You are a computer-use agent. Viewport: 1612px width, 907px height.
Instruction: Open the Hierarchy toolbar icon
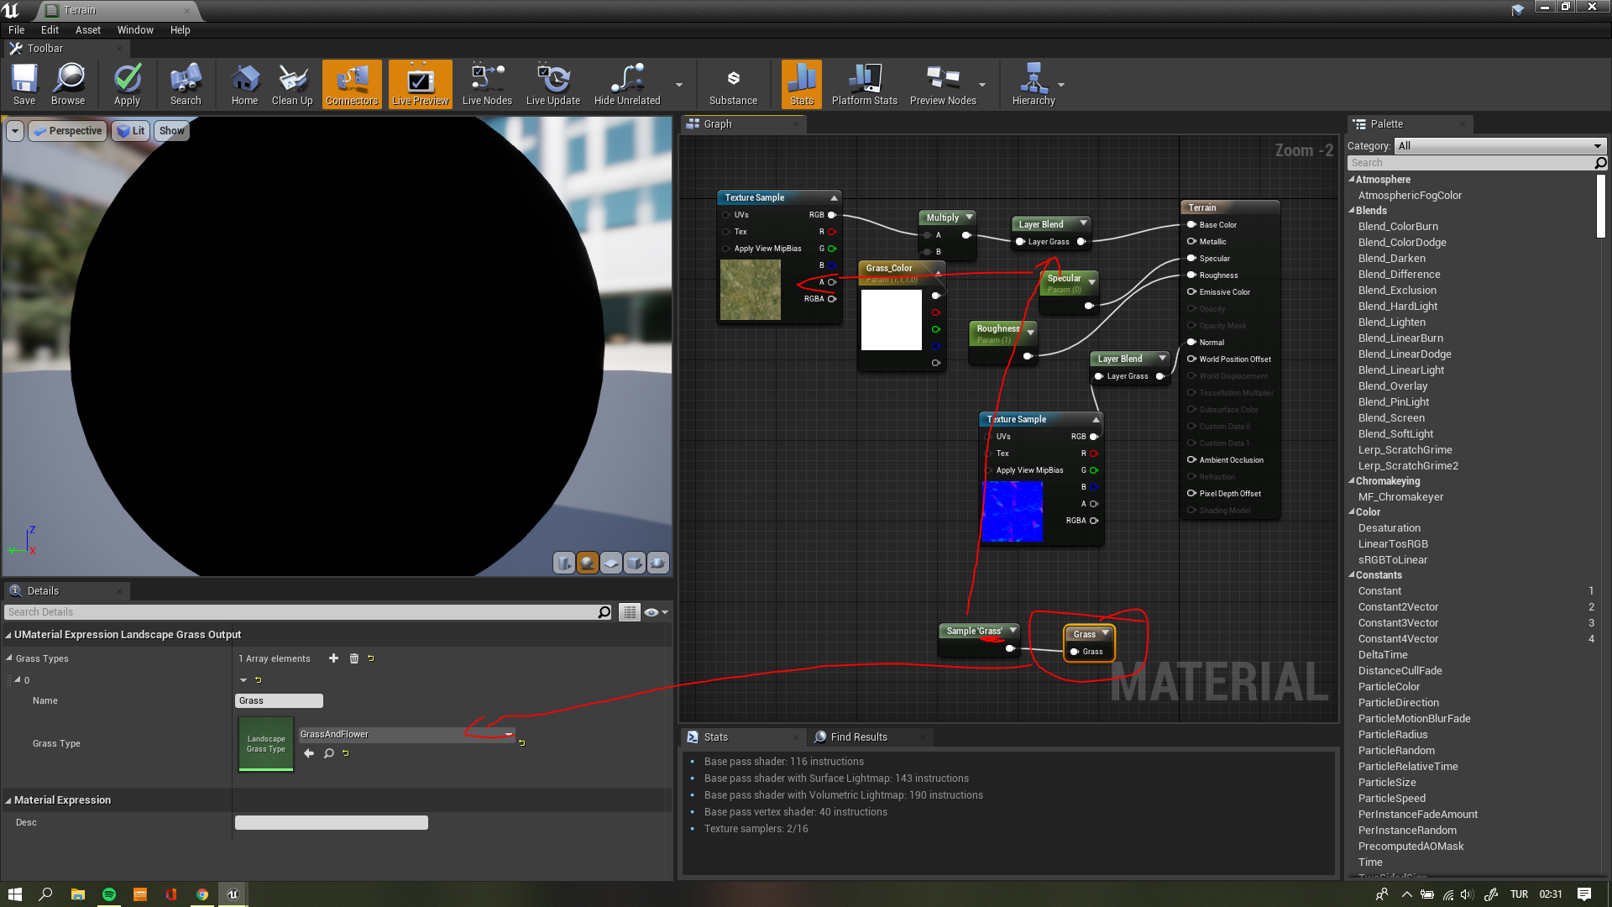(1034, 84)
